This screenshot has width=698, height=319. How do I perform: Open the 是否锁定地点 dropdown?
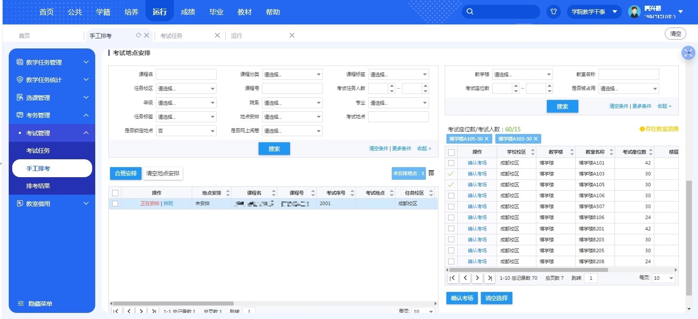186,131
